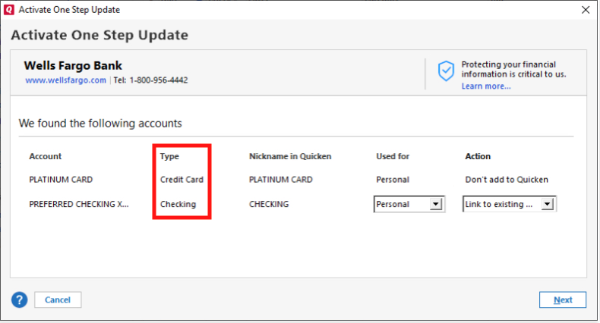Click the 'Action' column header
Image resolution: width=600 pixels, height=323 pixels.
478,156
